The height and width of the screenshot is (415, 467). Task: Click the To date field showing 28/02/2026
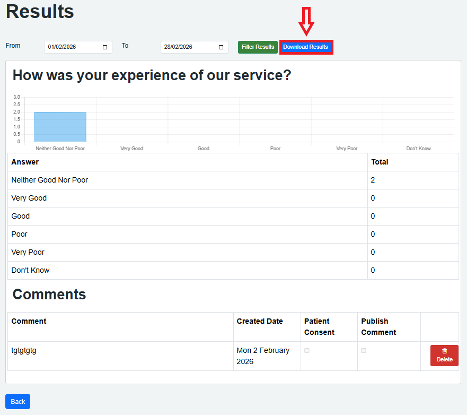(188, 47)
